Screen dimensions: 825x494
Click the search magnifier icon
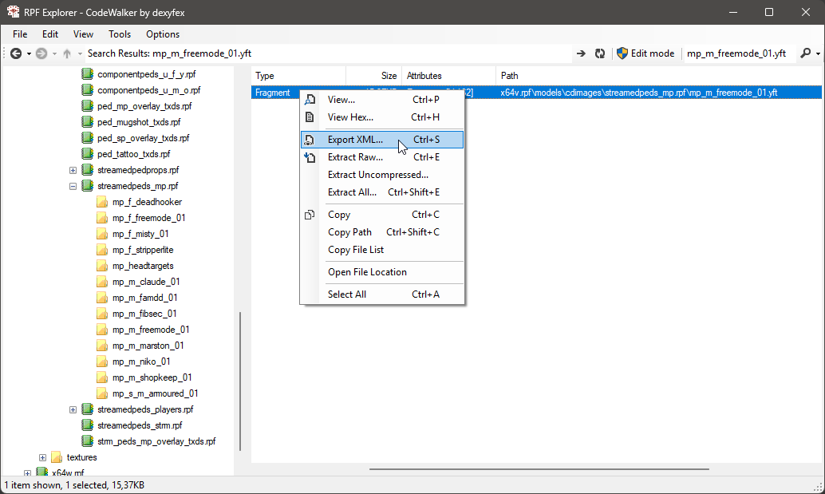[x=805, y=53]
